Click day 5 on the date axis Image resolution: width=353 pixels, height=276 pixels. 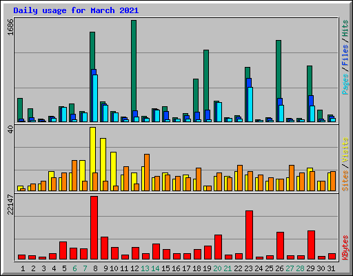pyautogui.click(x=64, y=268)
